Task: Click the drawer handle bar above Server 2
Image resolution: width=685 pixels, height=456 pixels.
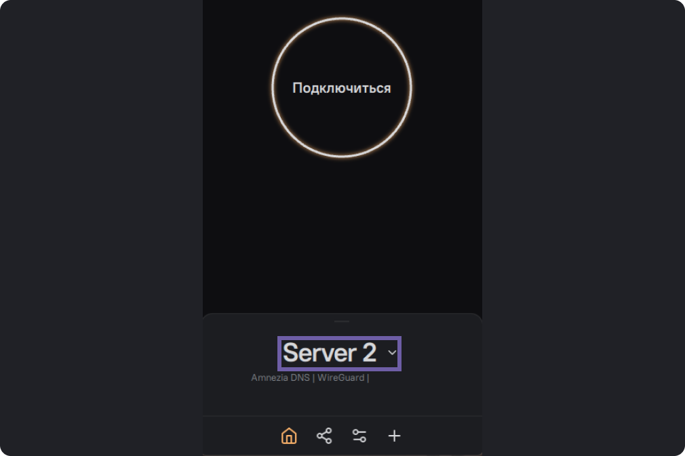Action: coord(342,321)
